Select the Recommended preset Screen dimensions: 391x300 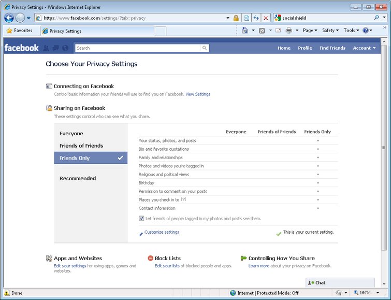point(91,178)
